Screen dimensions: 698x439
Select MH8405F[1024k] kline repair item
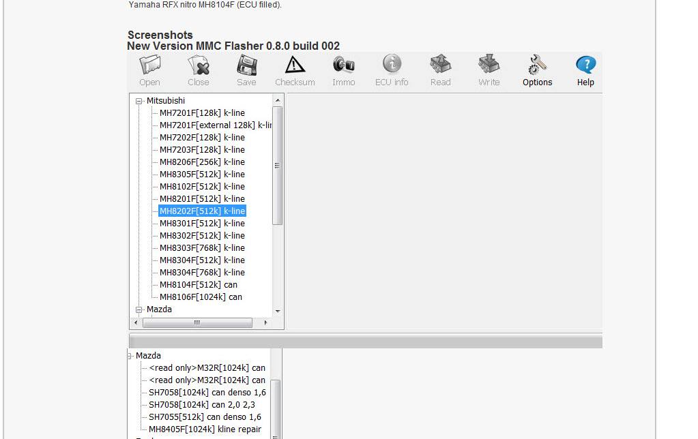[205, 429]
